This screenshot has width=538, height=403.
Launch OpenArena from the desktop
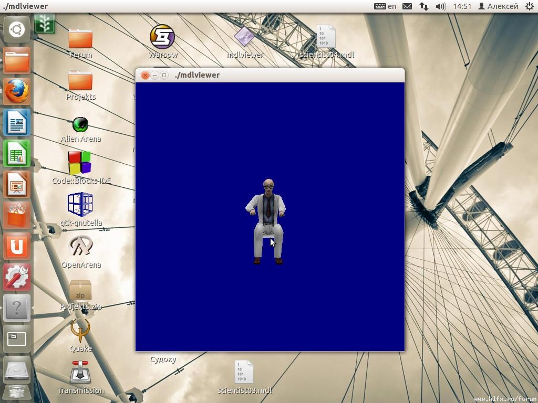click(x=80, y=247)
